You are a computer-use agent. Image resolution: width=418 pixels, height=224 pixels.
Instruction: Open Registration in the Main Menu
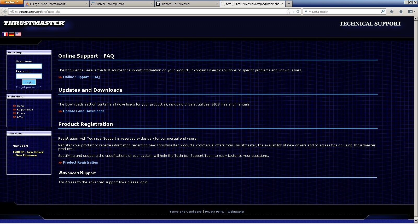tap(25, 110)
